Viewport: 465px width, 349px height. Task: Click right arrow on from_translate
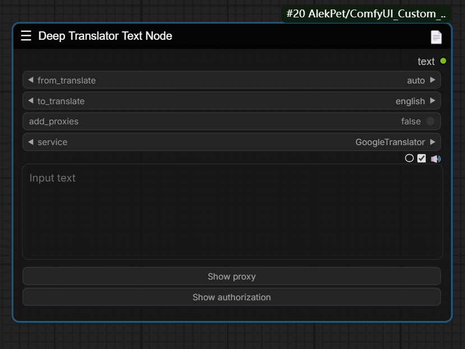(432, 80)
